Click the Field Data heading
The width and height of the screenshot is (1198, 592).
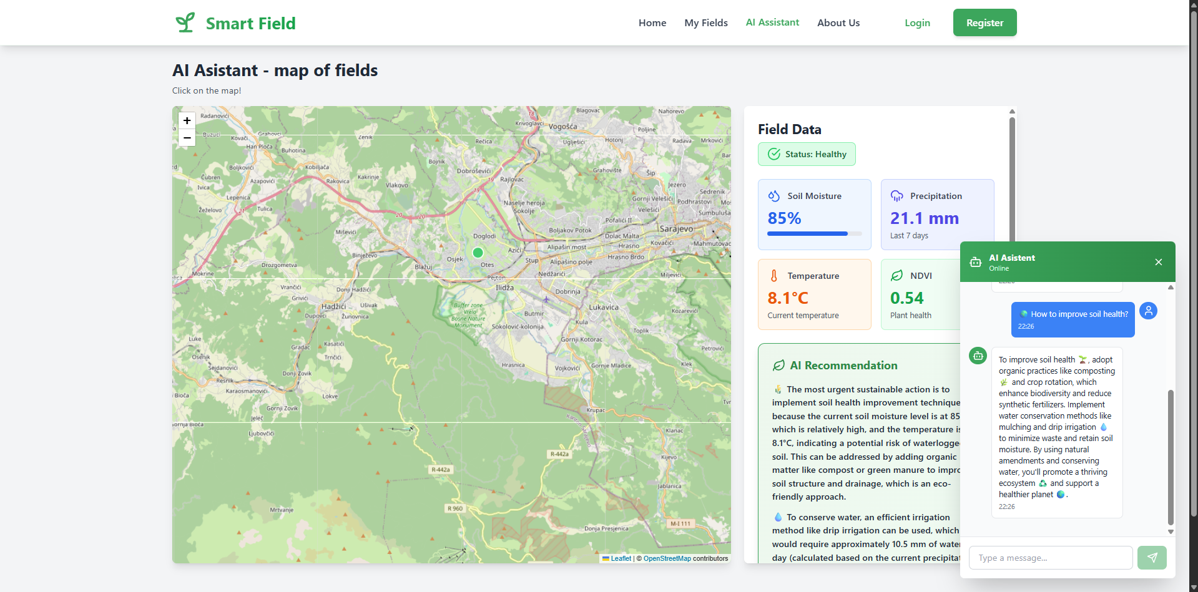tap(790, 129)
